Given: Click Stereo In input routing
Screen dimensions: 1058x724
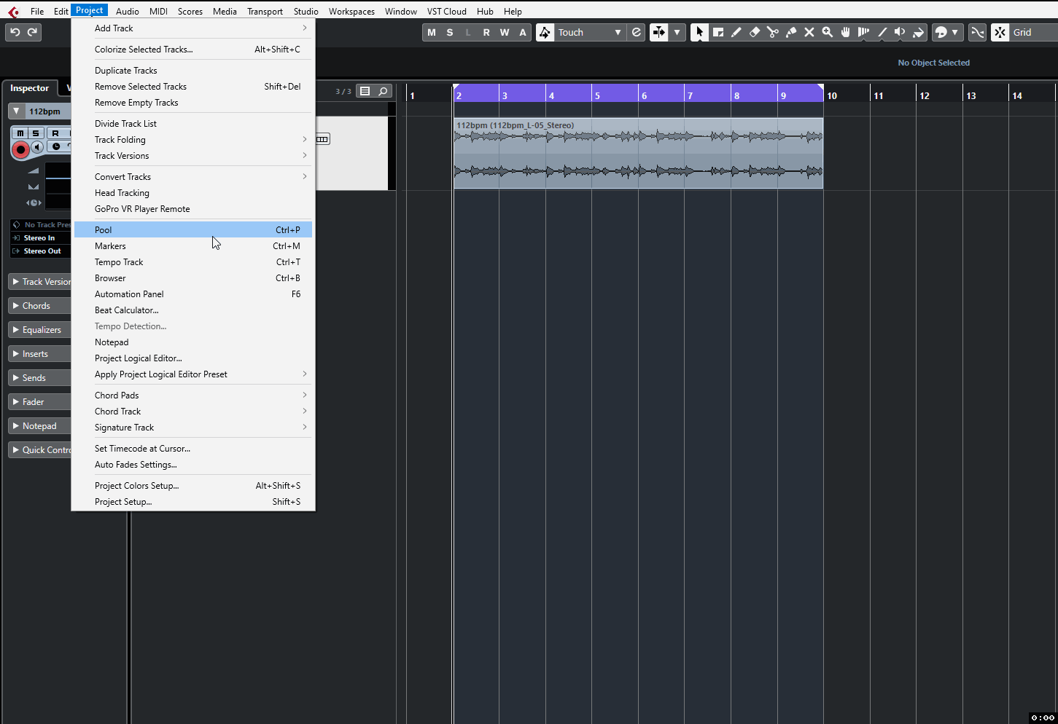Looking at the screenshot, I should [x=41, y=238].
